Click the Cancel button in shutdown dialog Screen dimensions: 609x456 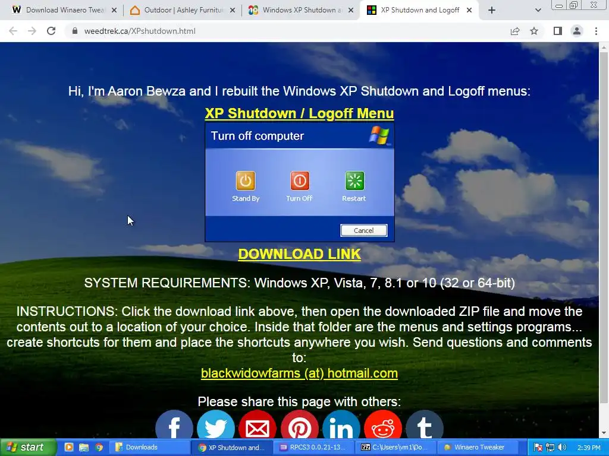pyautogui.click(x=364, y=230)
